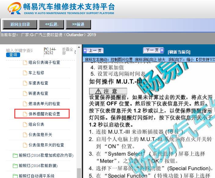The height and width of the screenshot is (178, 215).
Task: Click document icon beside 车上检修
Action: 25,73
